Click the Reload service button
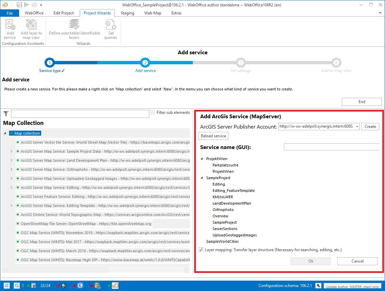Screen dimensions: 385x291 pos(213,136)
